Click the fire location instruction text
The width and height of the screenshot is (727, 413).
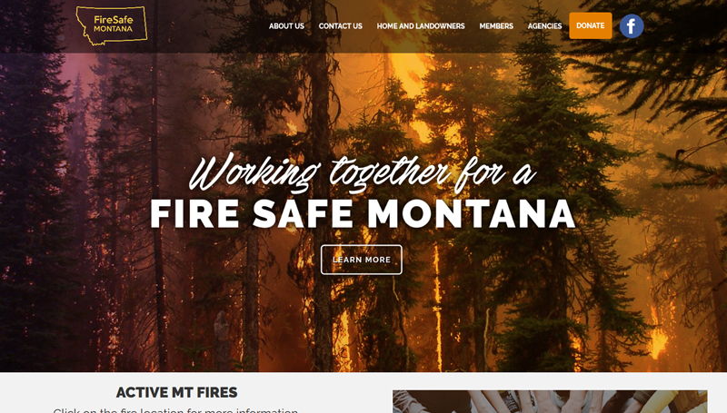[175, 409]
